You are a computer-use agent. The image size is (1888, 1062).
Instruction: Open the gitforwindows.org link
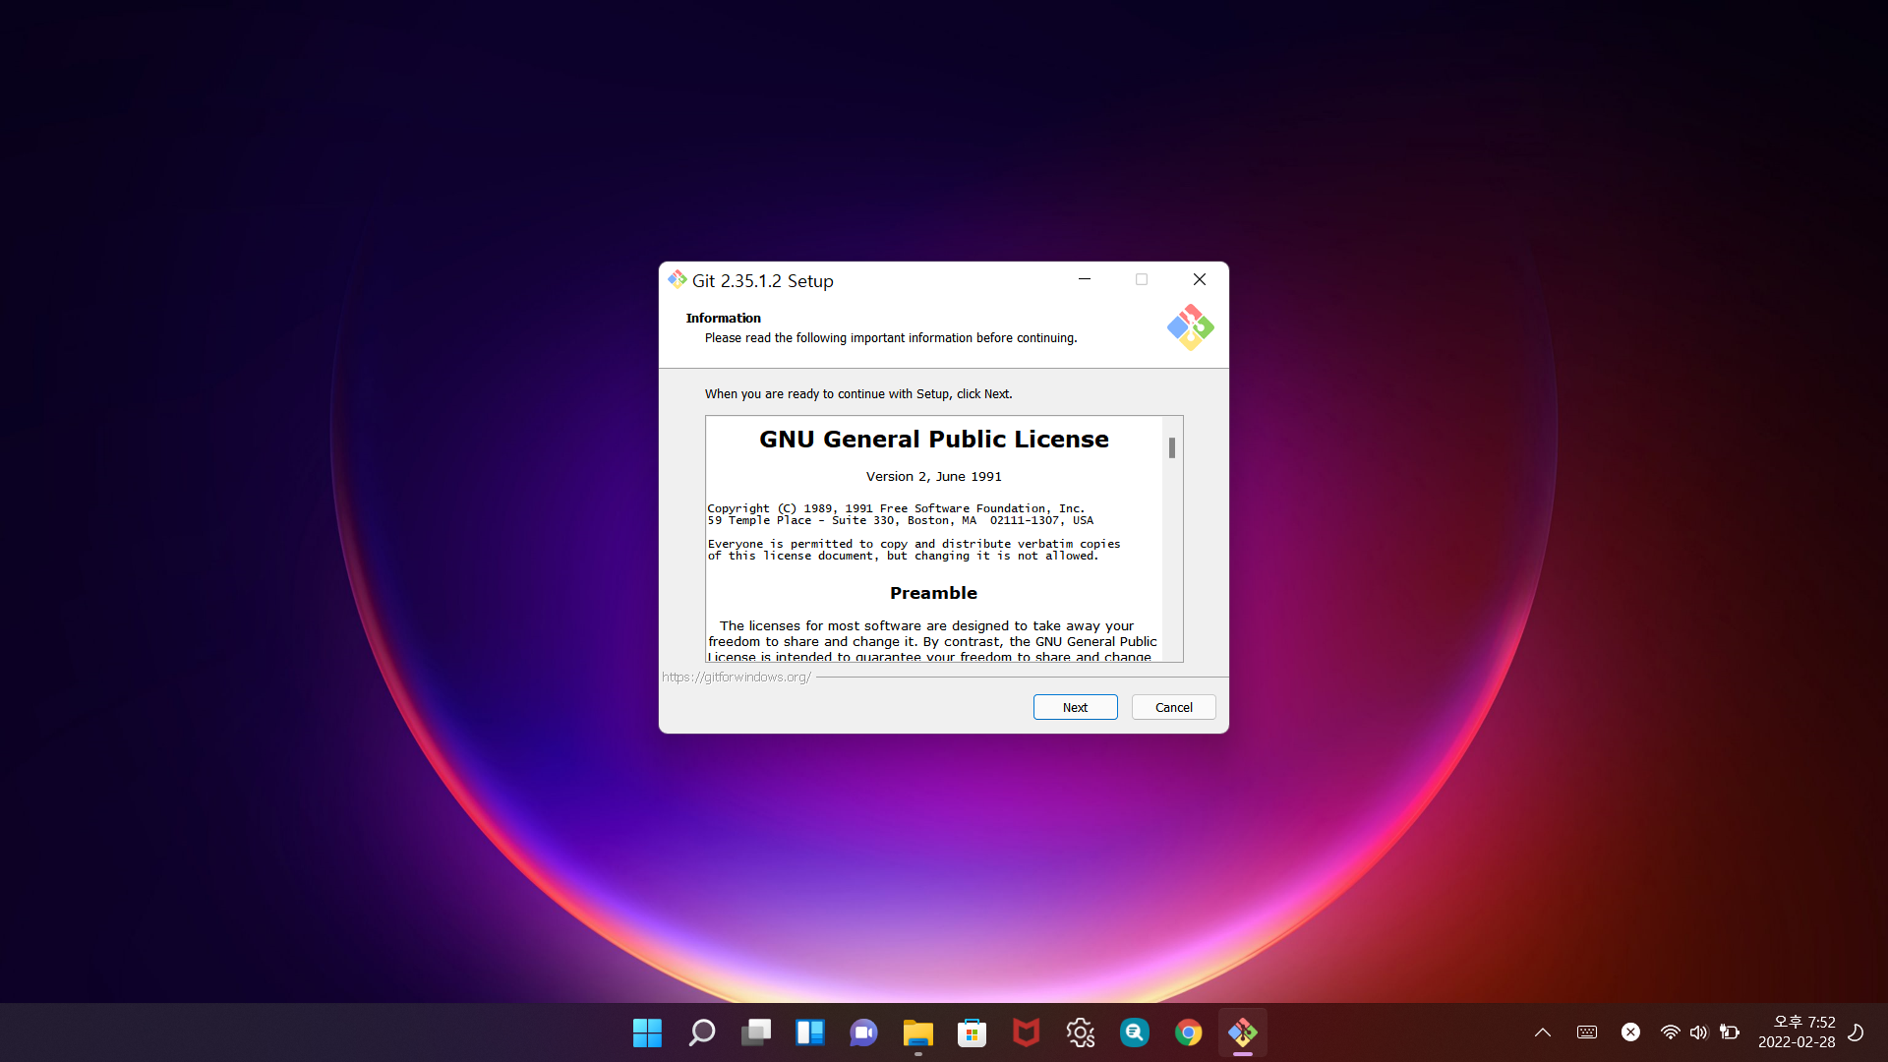736,678
